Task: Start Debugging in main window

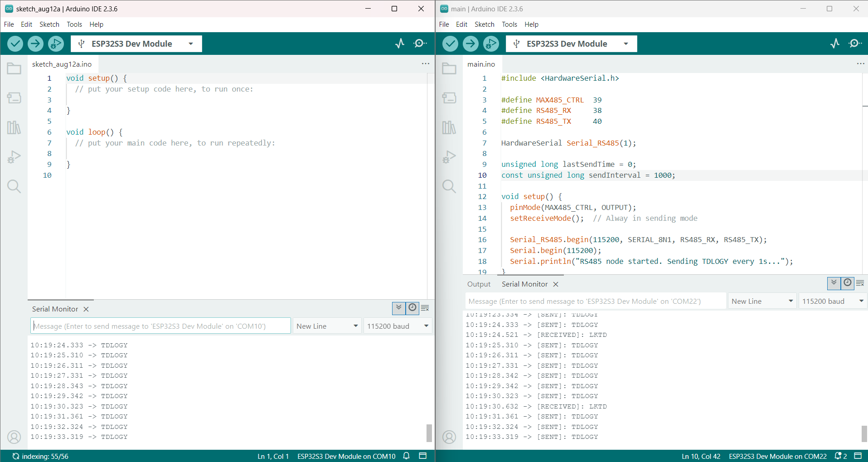Action: tap(491, 44)
